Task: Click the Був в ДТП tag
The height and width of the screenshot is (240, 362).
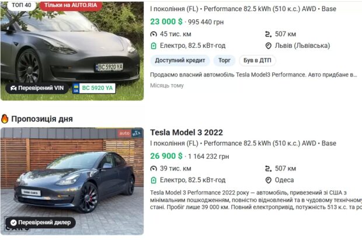Action: 257,61
